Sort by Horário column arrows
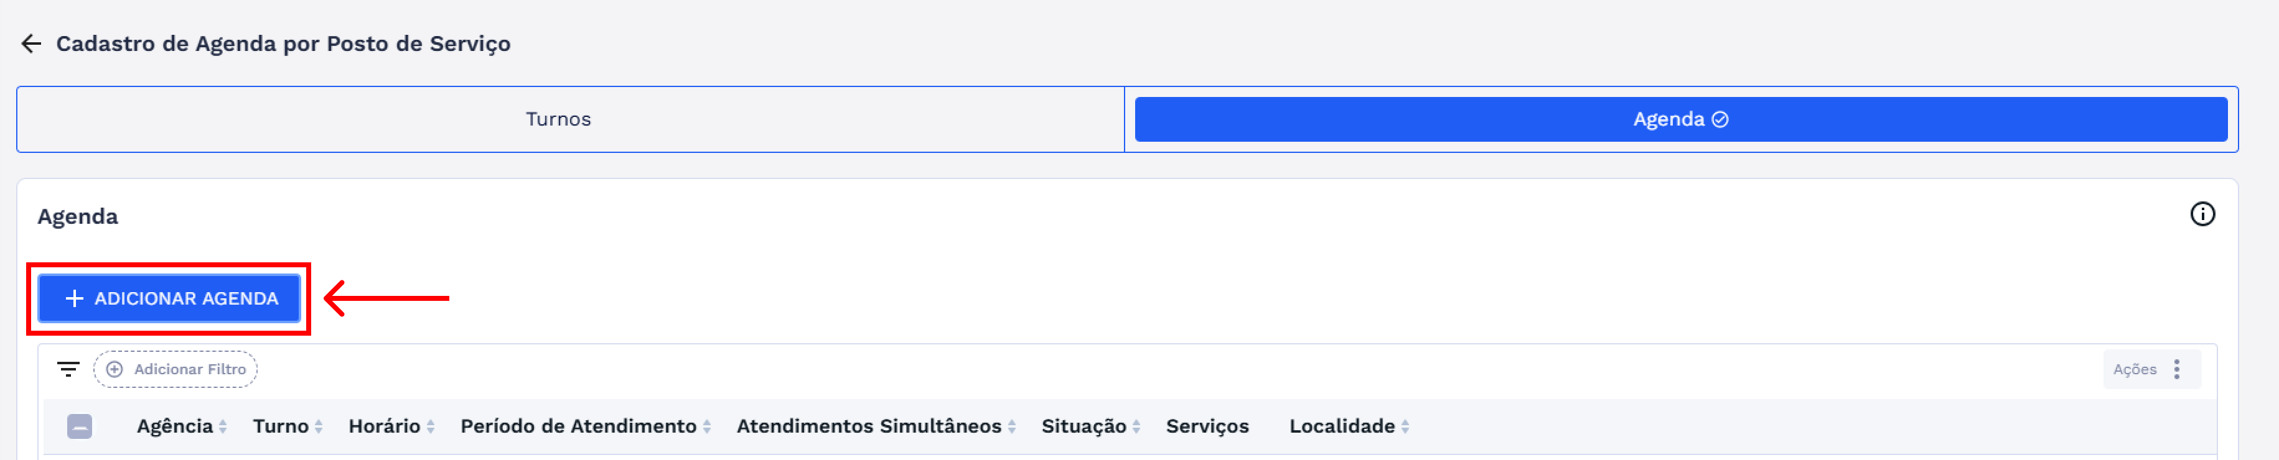Screen dimensions: 2279x460 (x=431, y=427)
